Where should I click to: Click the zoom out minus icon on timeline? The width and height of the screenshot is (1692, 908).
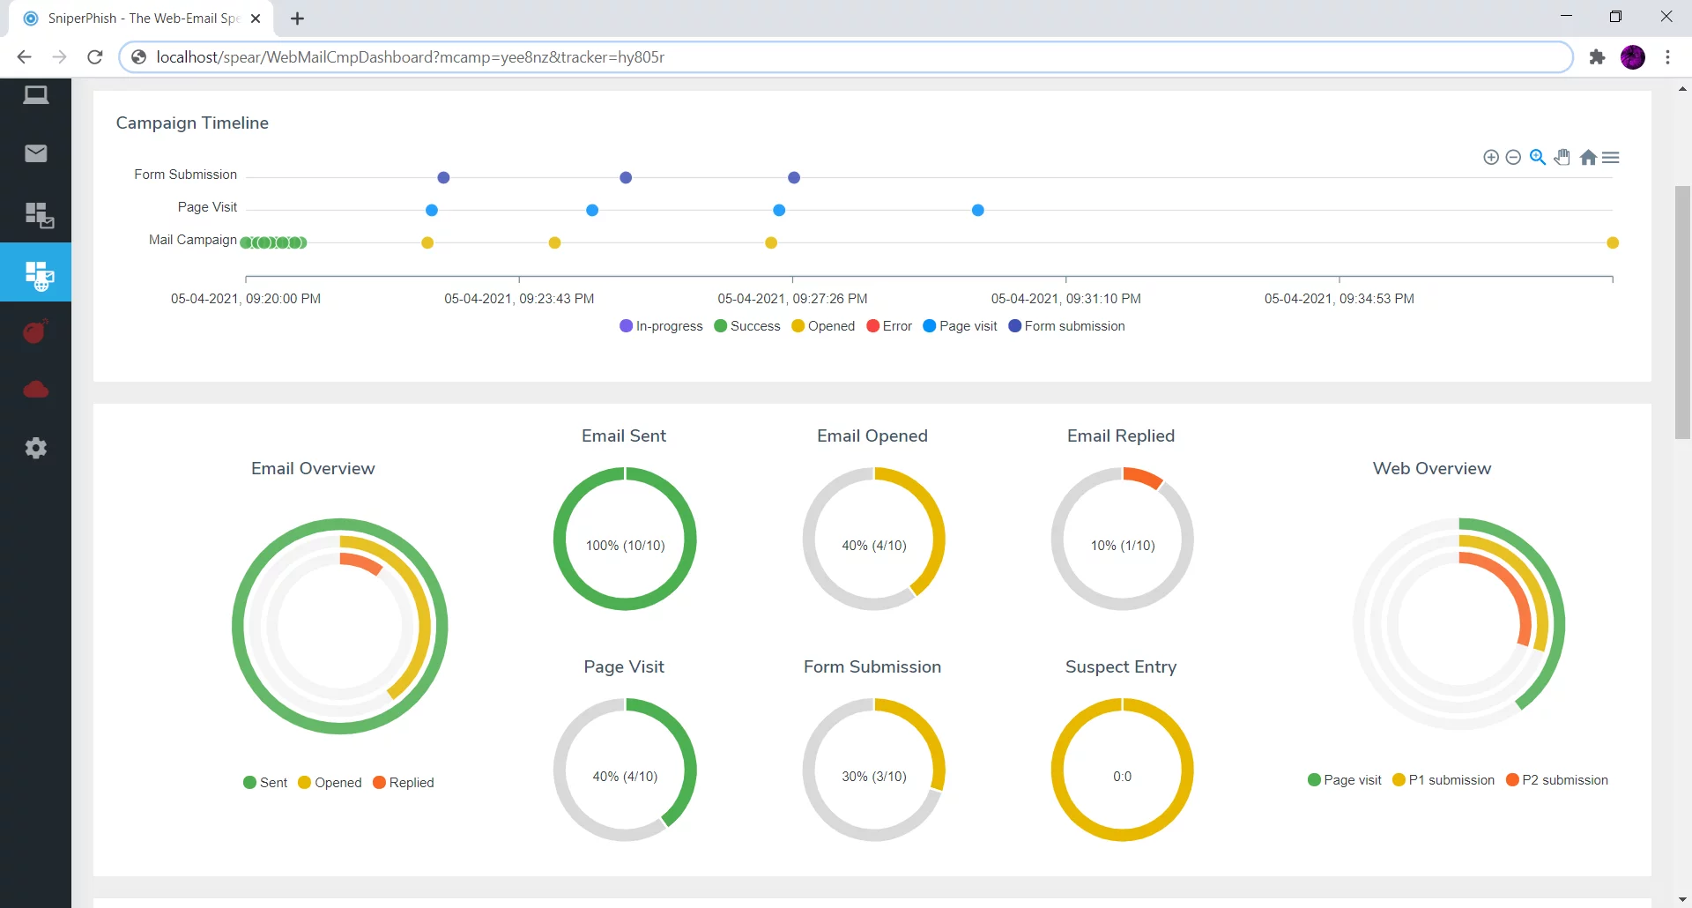coord(1513,158)
